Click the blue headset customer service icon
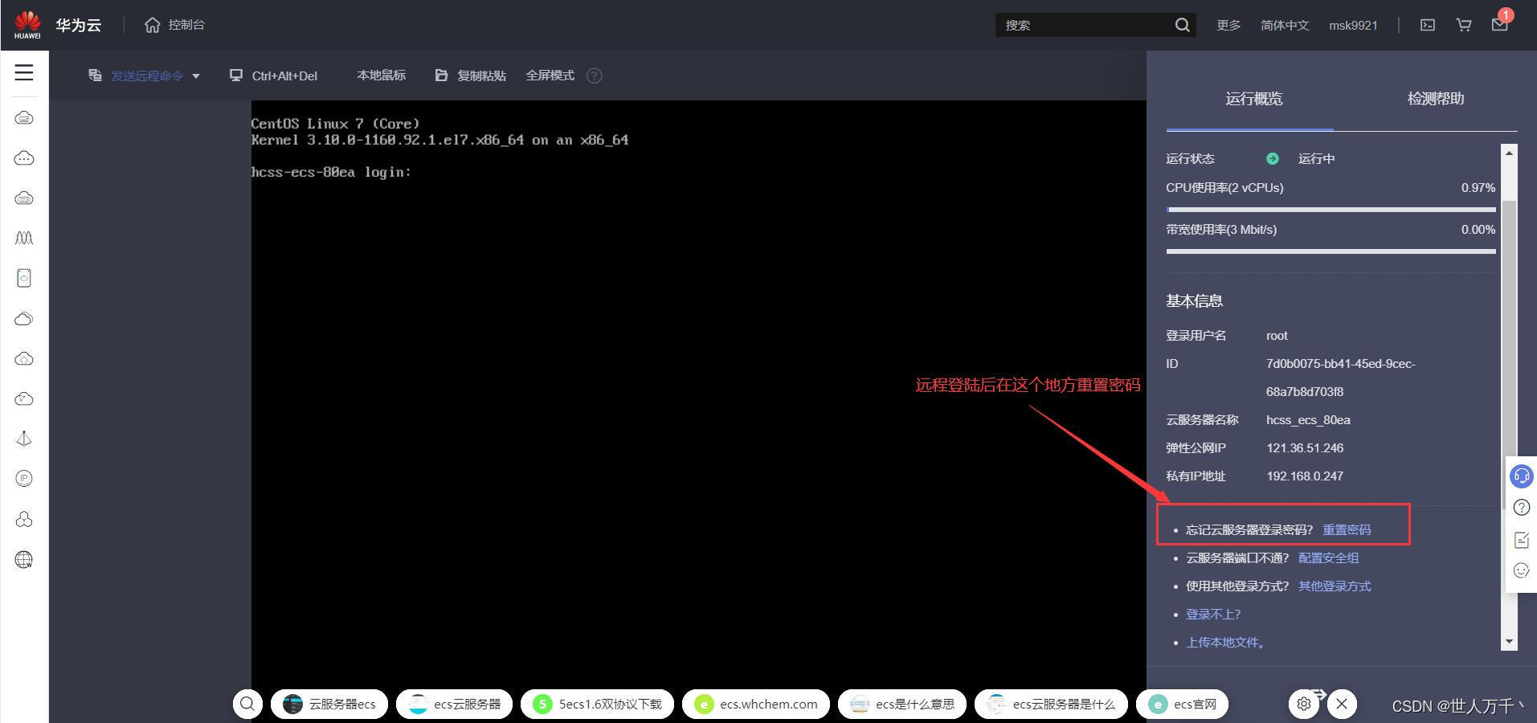 [1522, 476]
